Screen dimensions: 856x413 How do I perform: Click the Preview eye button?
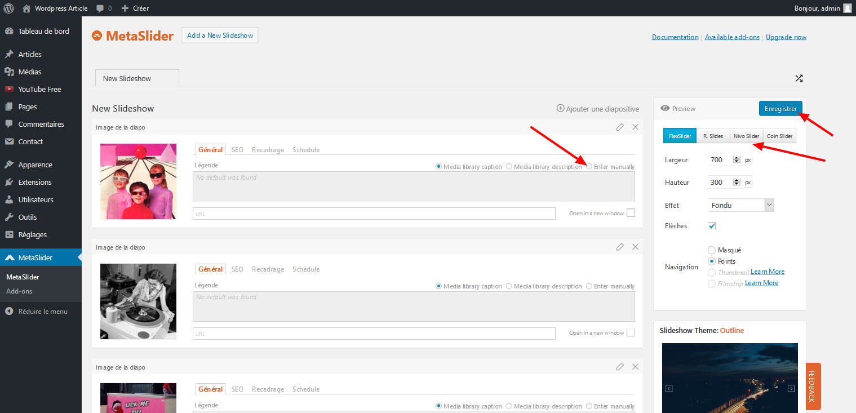[x=678, y=108]
